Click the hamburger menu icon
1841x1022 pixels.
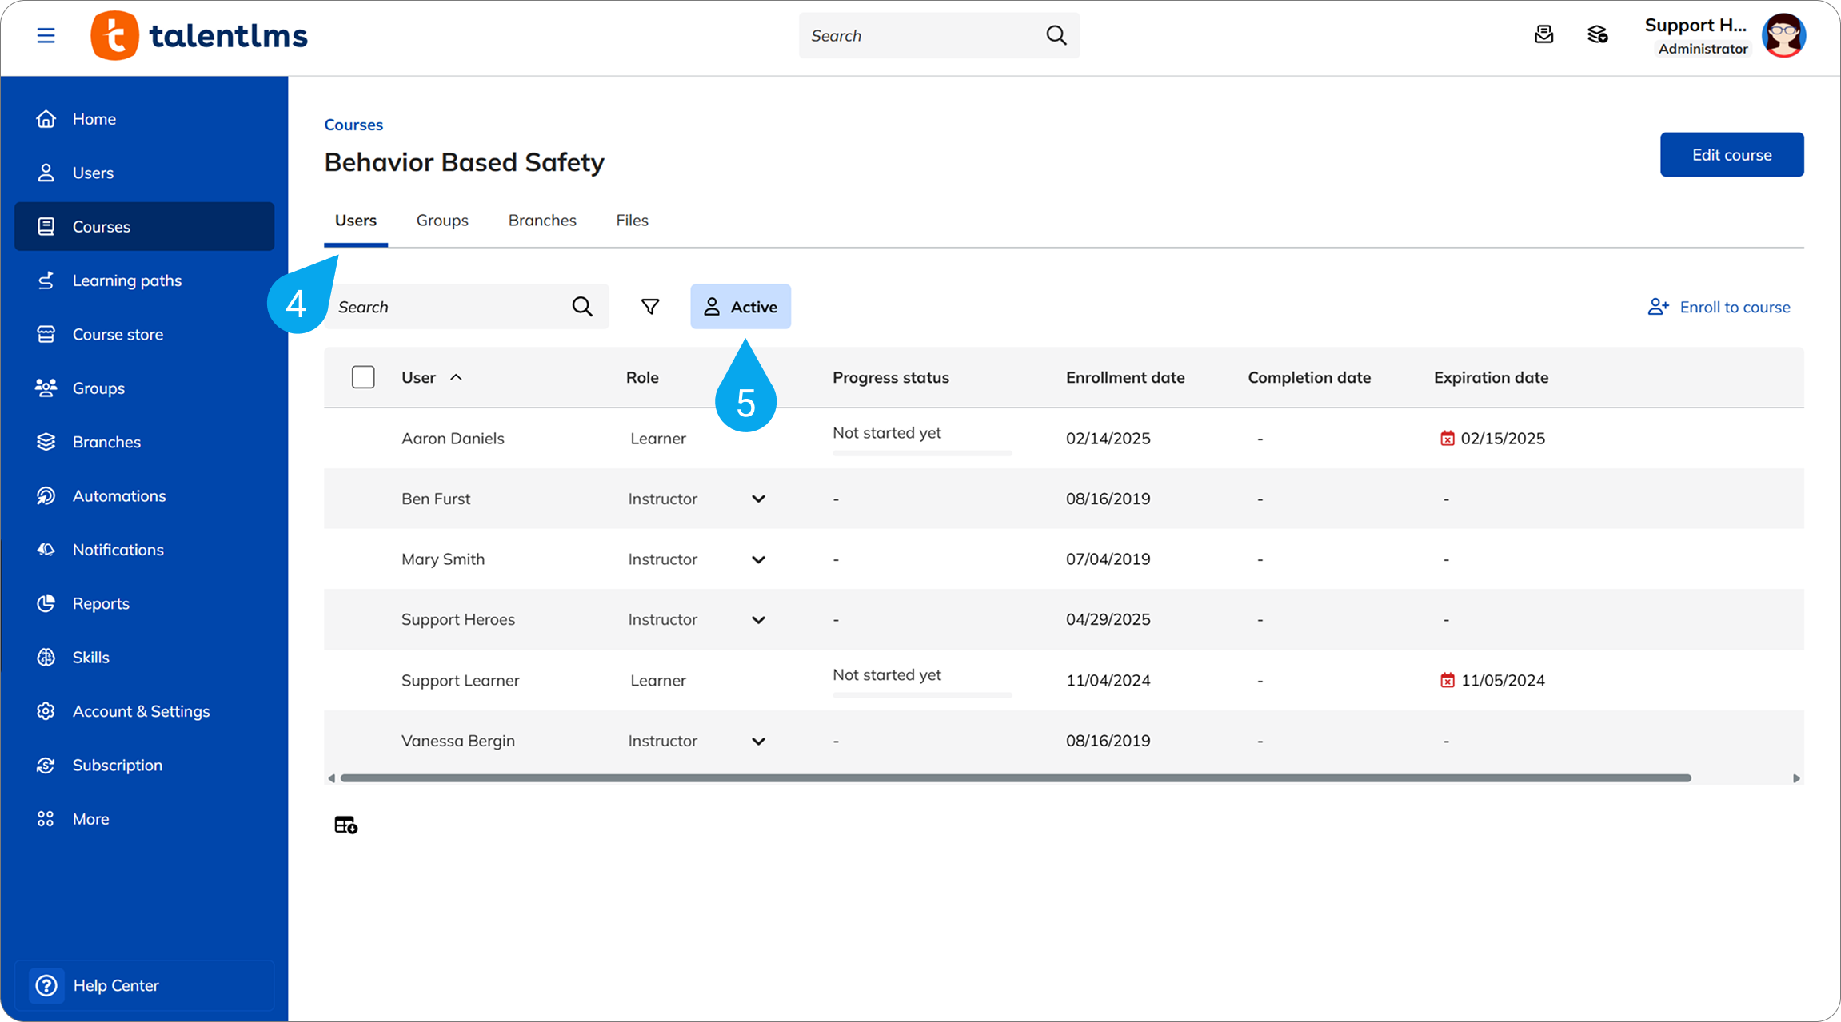click(46, 35)
